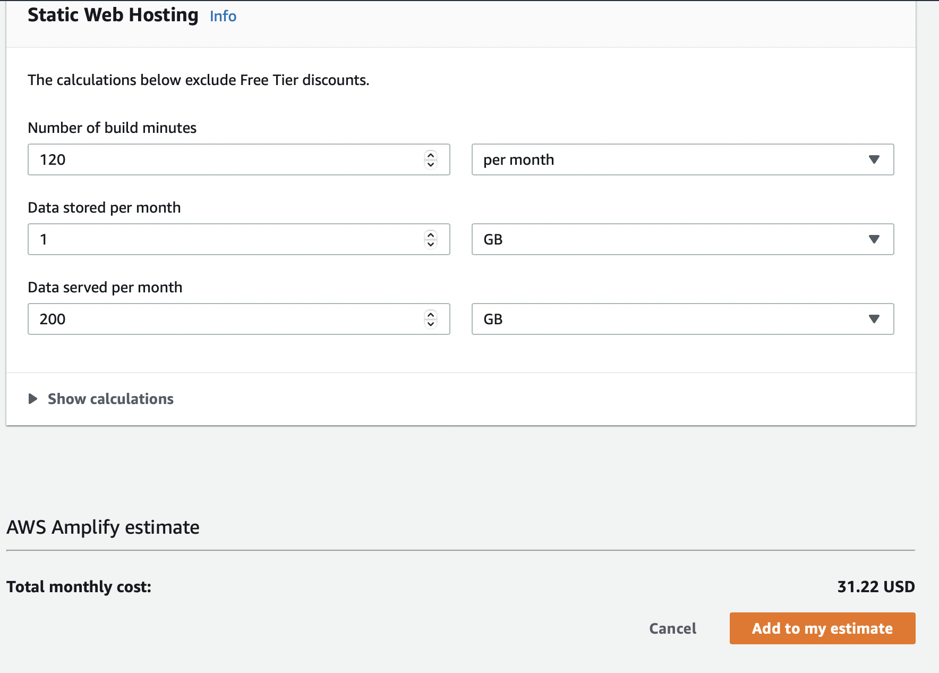Click the Number of build minutes field

[223, 159]
